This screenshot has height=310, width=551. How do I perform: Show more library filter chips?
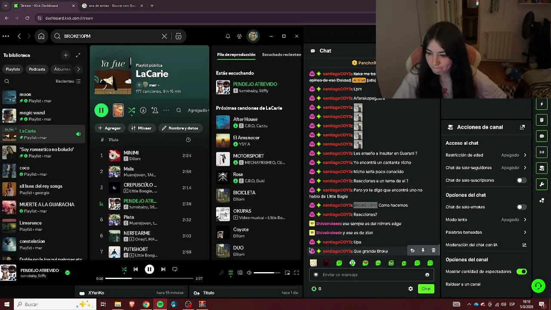click(78, 69)
